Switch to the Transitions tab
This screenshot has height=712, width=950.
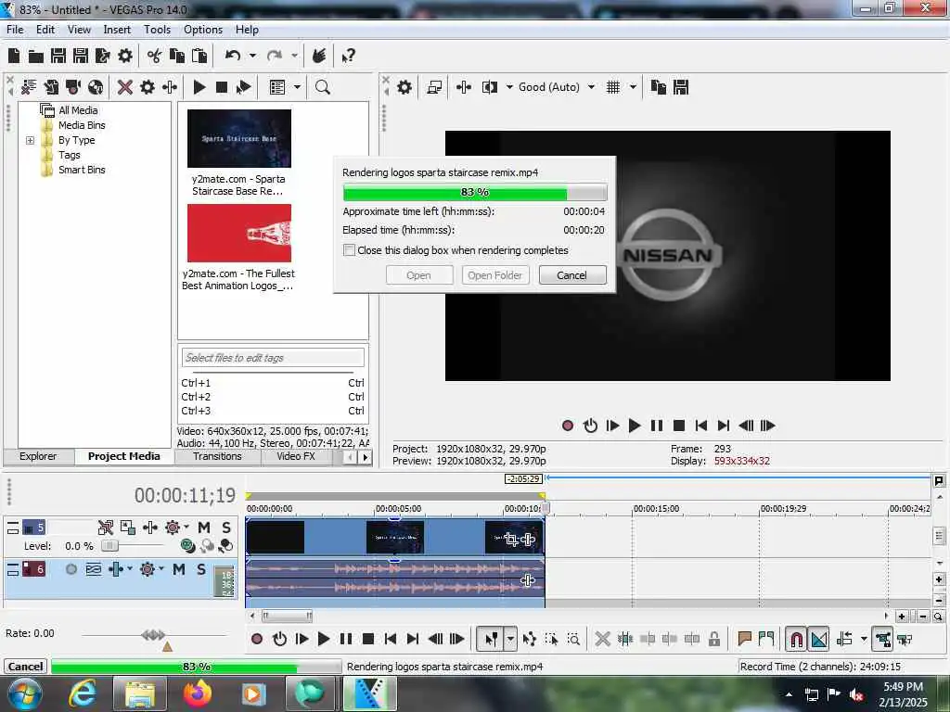(217, 456)
